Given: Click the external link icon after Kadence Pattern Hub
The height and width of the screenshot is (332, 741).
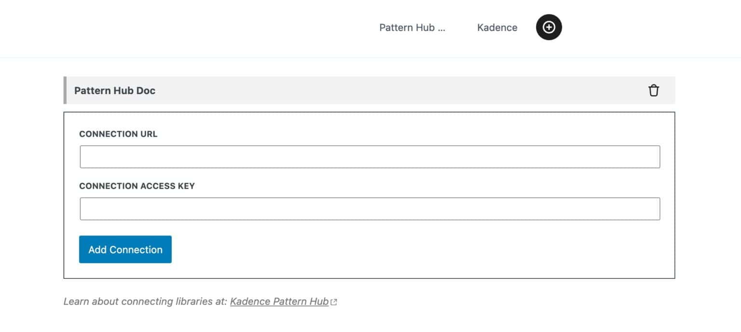Looking at the screenshot, I should click(334, 301).
